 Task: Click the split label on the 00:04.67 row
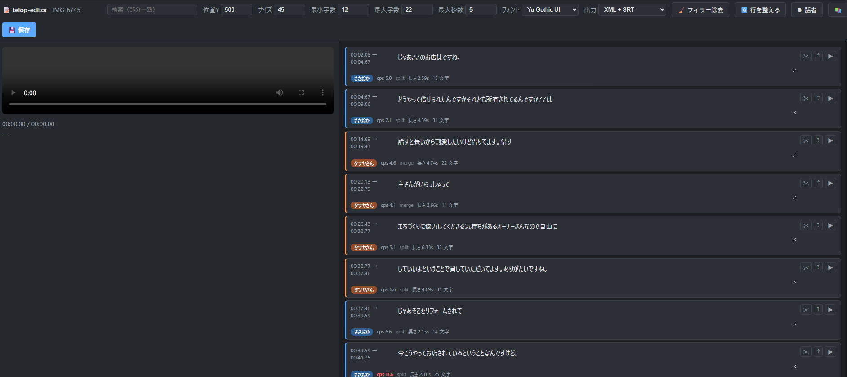[400, 120]
